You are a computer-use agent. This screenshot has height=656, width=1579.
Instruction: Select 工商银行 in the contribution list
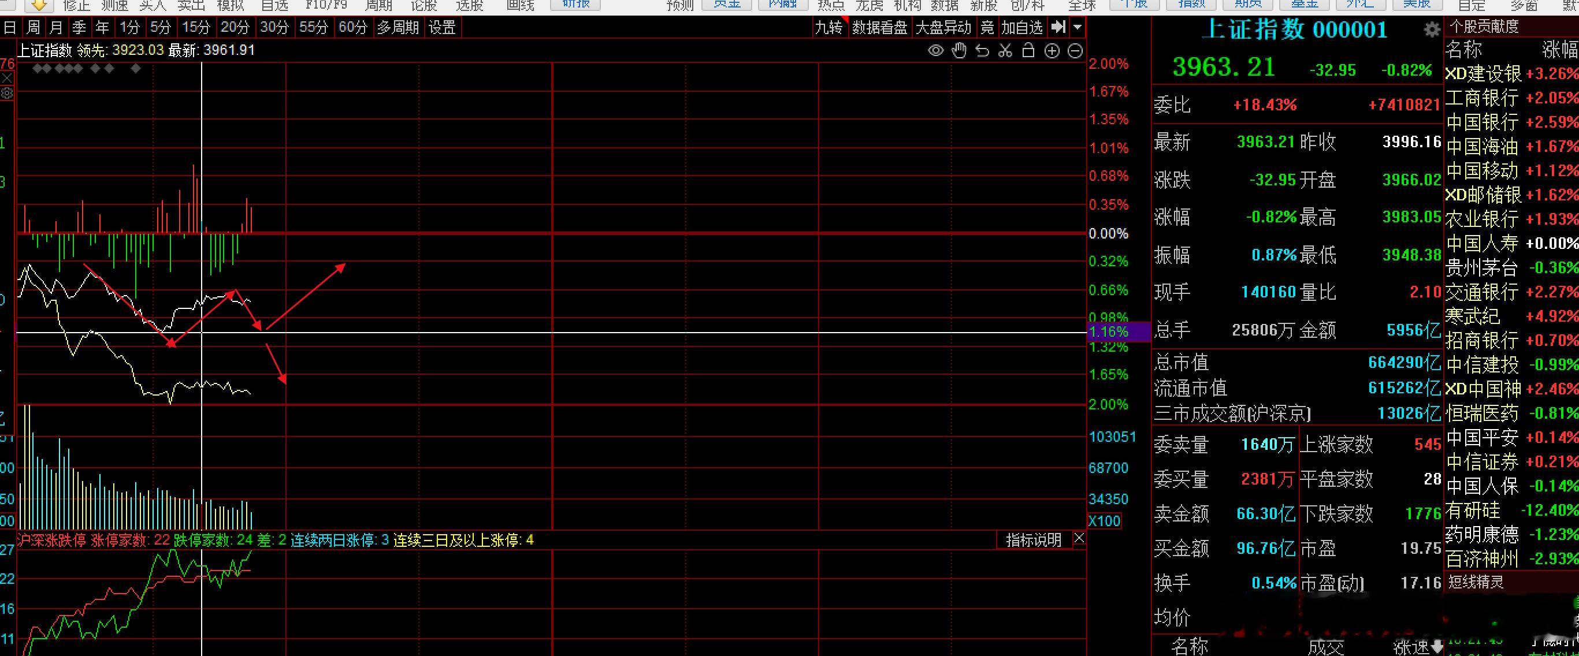(x=1511, y=98)
